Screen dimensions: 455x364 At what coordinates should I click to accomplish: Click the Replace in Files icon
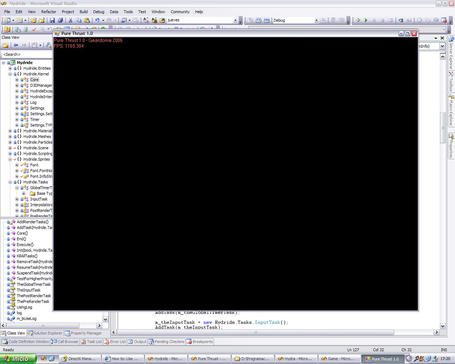[x=154, y=20]
